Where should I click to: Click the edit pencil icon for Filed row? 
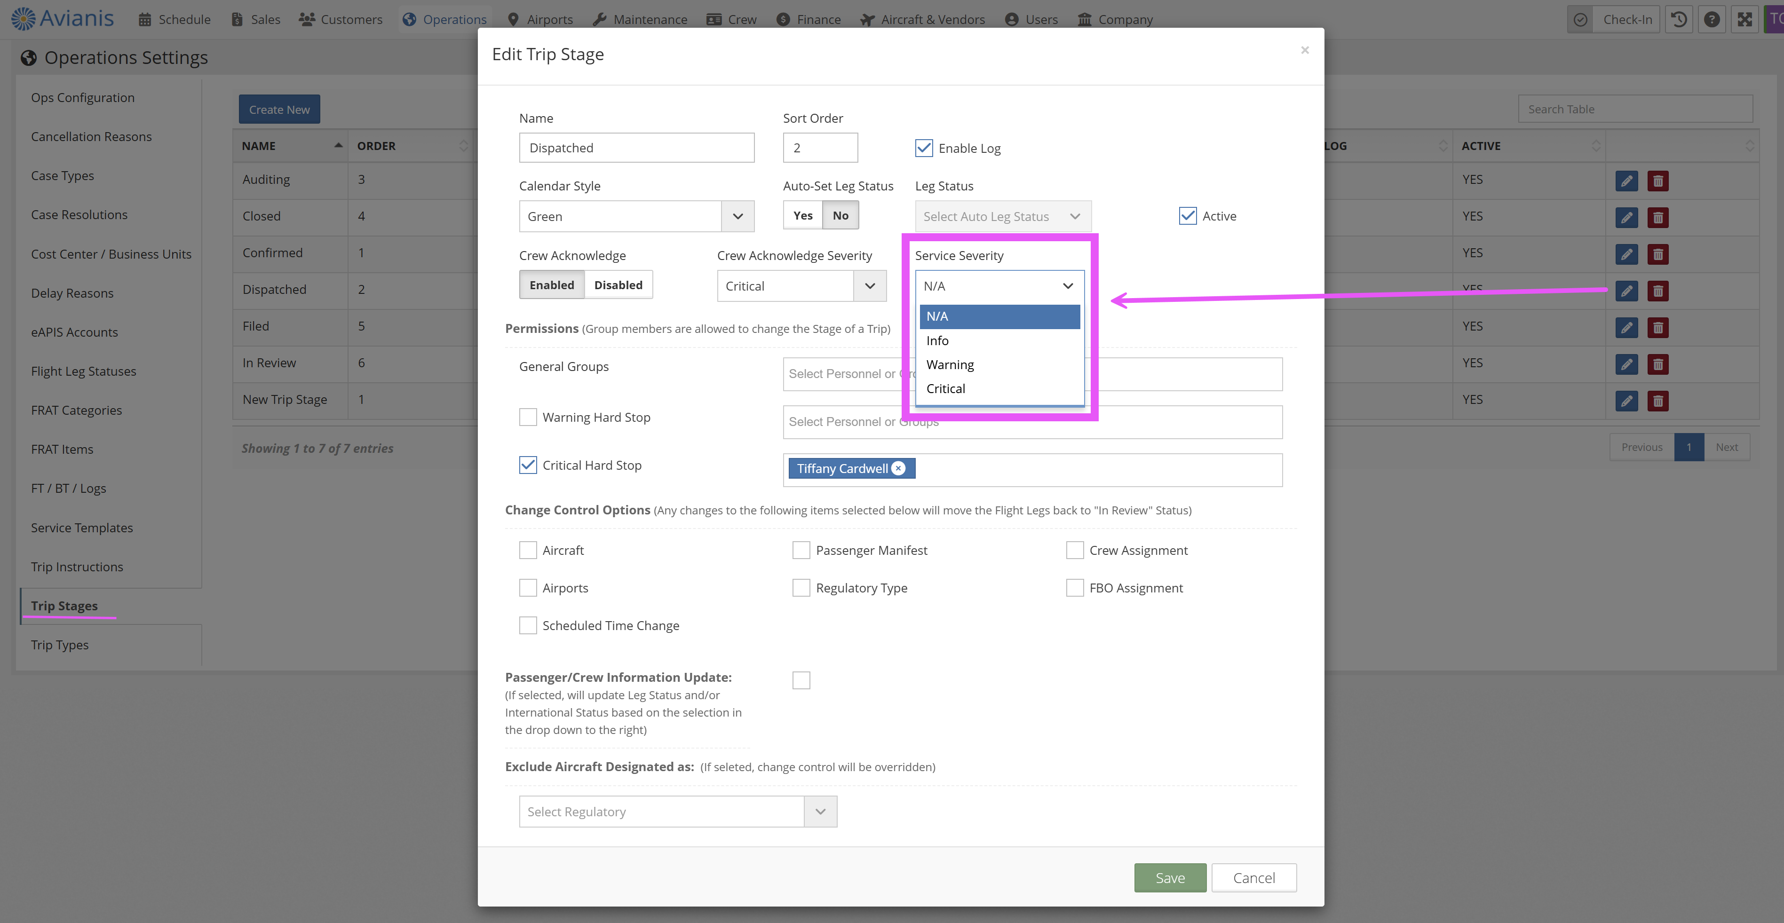coord(1626,328)
